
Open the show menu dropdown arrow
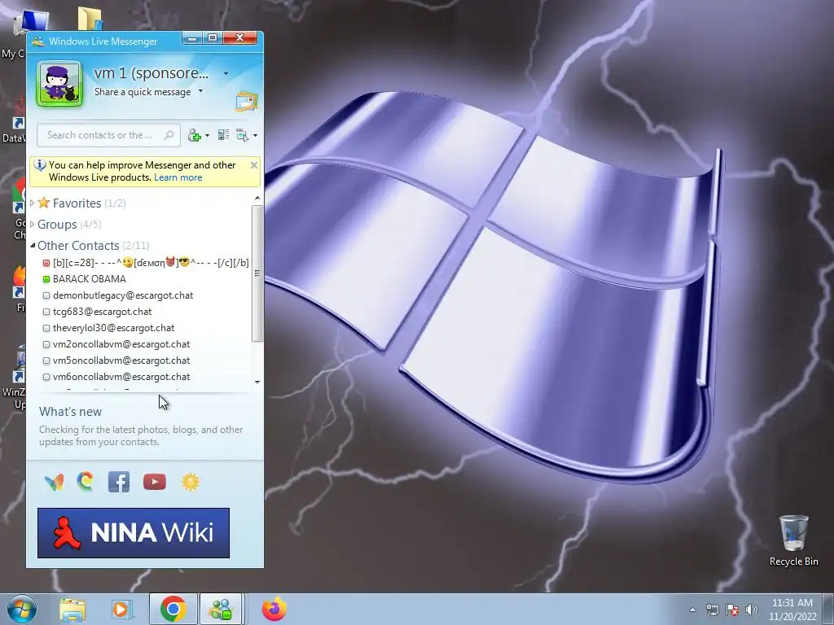click(255, 136)
